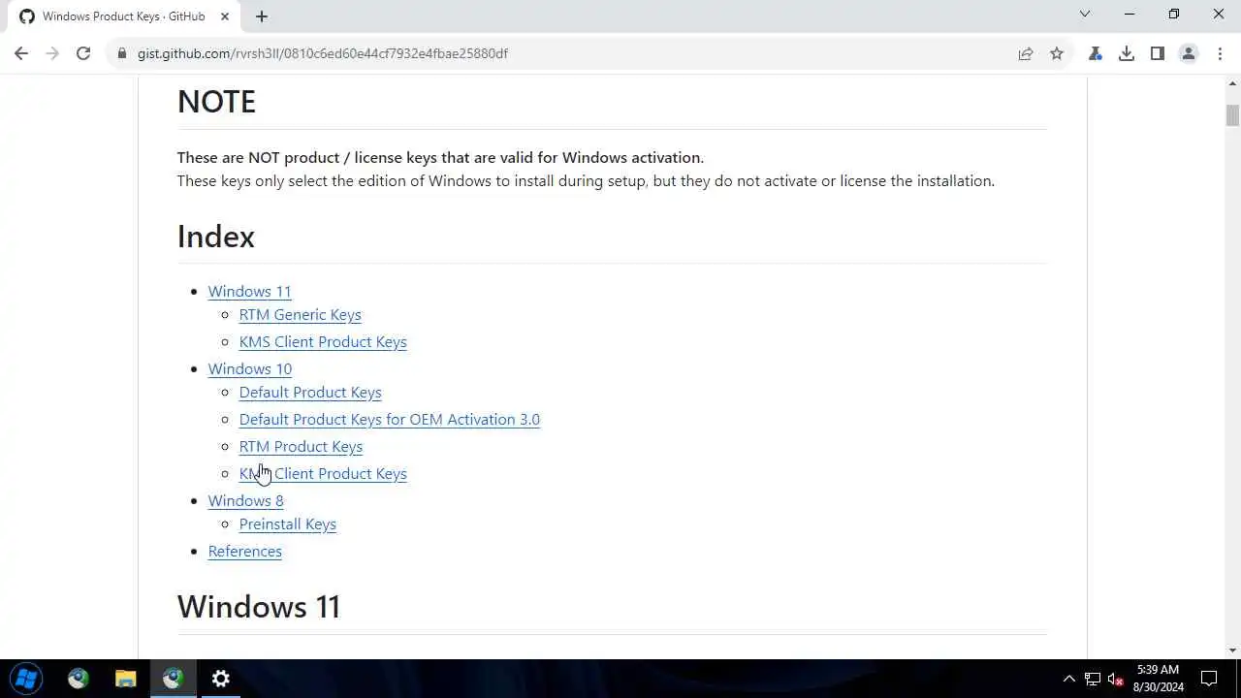Open the Edge browser from taskbar
Screen dimensions: 1241x698
pos(79,679)
